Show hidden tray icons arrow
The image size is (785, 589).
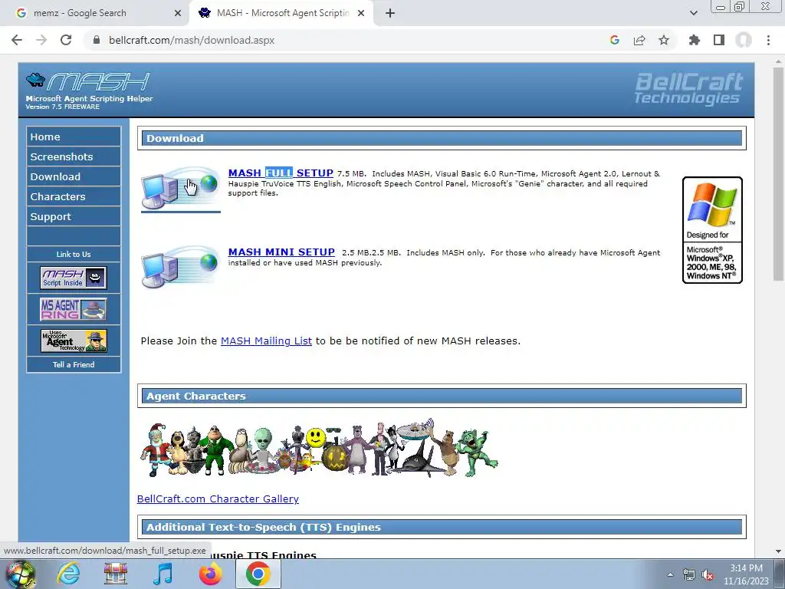coord(670,574)
